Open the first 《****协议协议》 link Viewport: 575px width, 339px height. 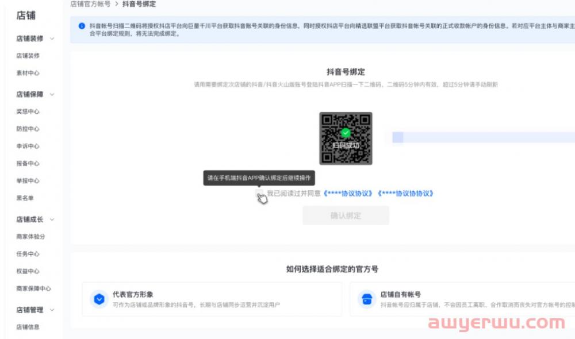[348, 193]
